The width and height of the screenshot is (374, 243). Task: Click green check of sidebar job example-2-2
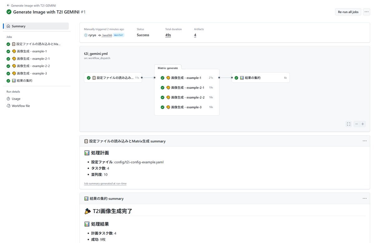[x=8, y=66]
